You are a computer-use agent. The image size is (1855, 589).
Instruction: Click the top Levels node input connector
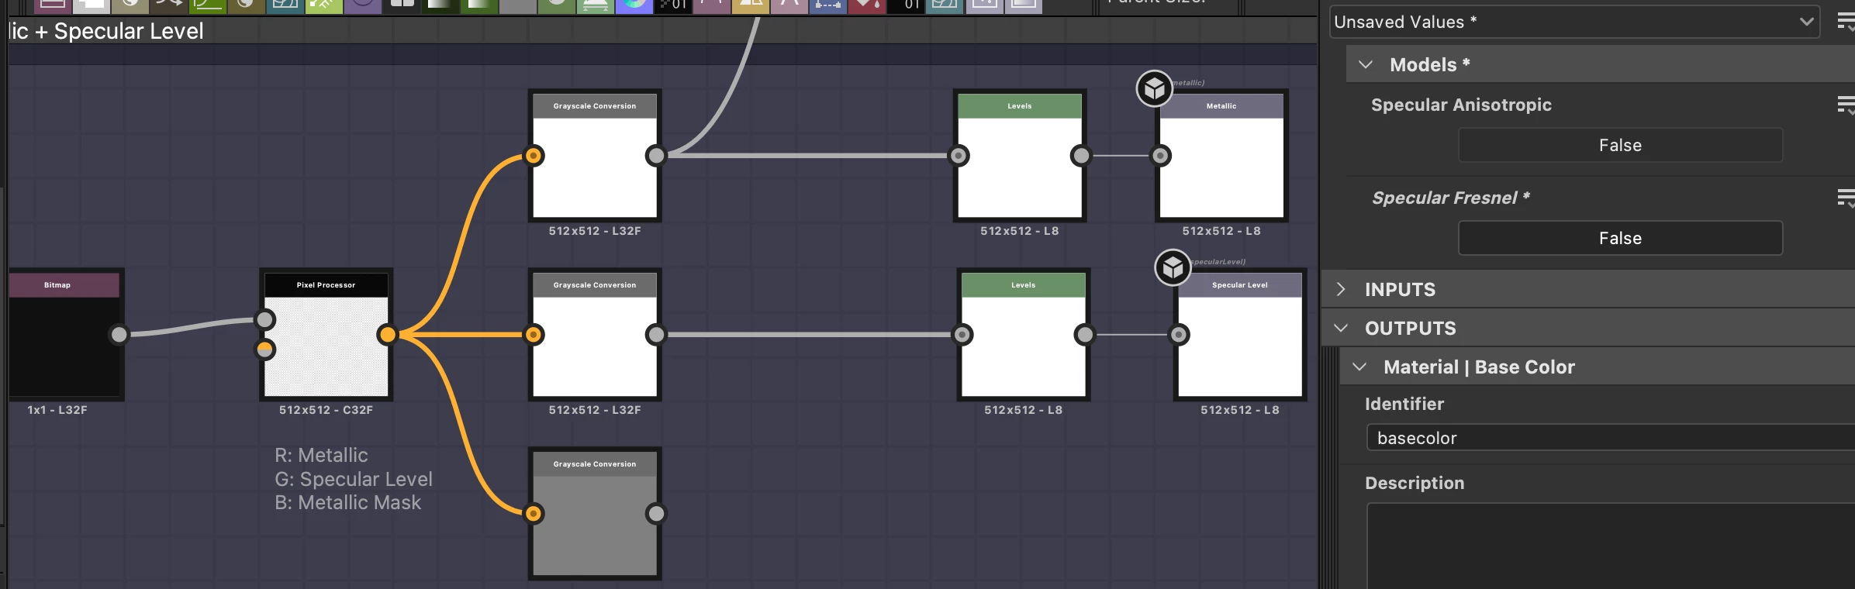point(959,156)
